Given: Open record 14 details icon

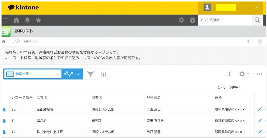Looking at the screenshot, I should pyautogui.click(x=4, y=121).
